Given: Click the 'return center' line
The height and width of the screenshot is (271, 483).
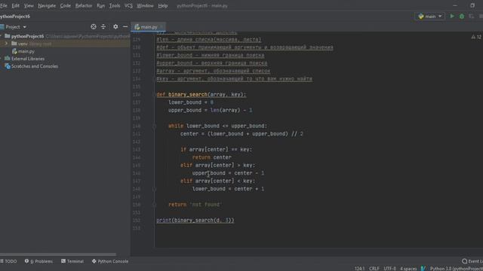Looking at the screenshot, I should [x=211, y=157].
